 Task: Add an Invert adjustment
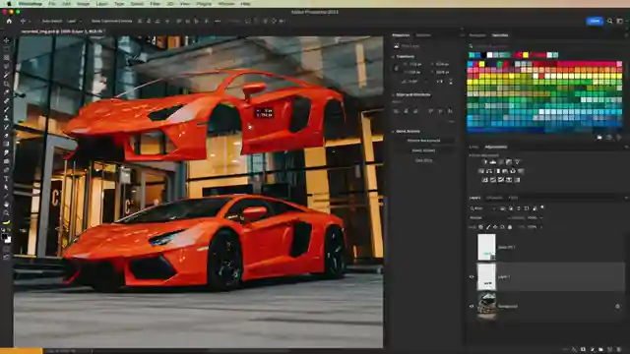pos(485,180)
